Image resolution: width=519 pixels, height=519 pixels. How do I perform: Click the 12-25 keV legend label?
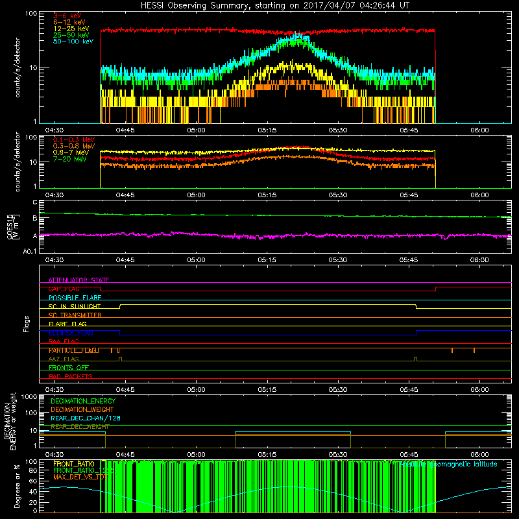pos(71,29)
